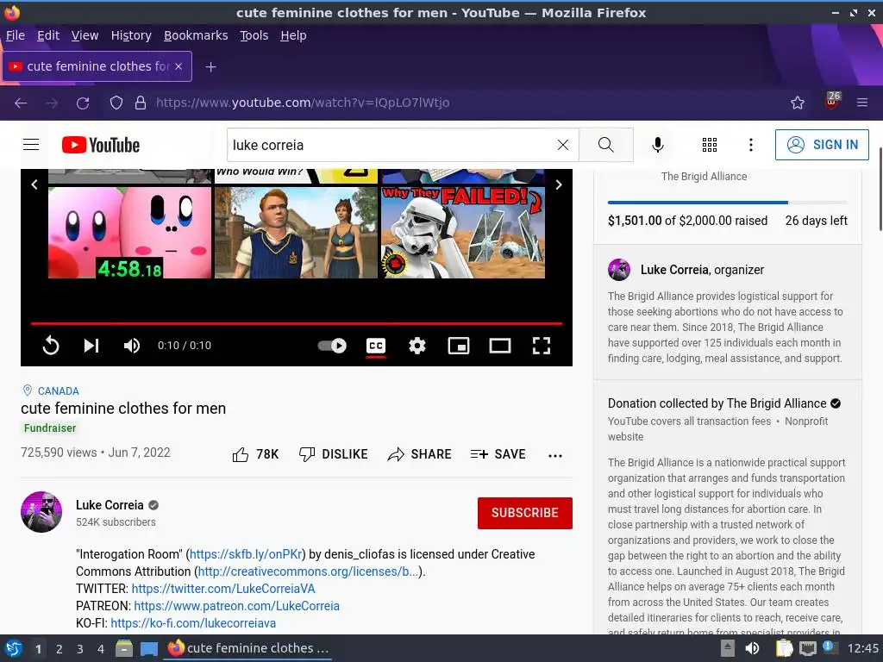
Task: Open the Bully game suggested video thumbnail
Action: click(x=297, y=233)
